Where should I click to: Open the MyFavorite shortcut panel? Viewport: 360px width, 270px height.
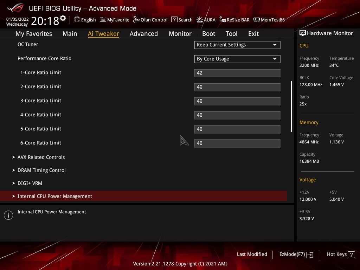pos(114,20)
